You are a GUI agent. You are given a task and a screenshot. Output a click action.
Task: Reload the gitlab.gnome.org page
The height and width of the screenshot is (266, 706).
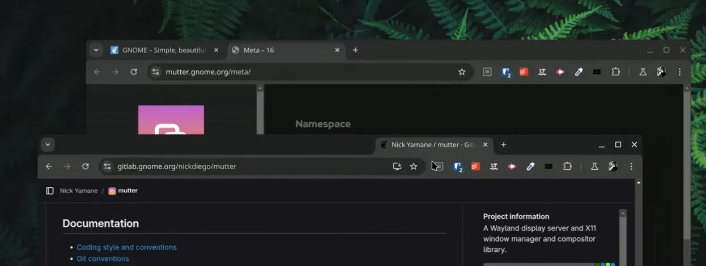[86, 166]
